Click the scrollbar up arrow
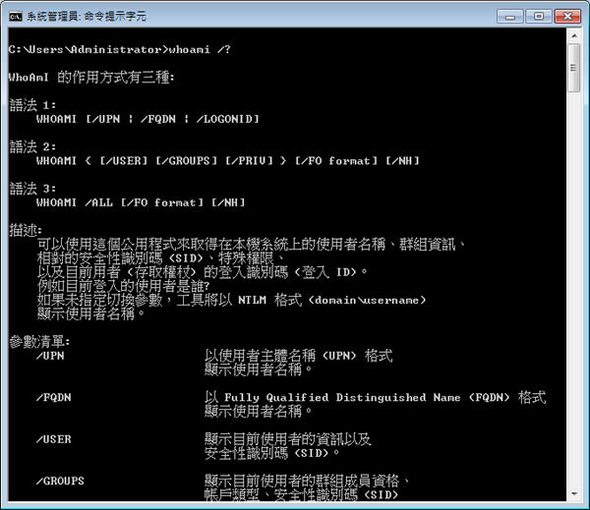This screenshot has width=590, height=510. pyautogui.click(x=574, y=36)
